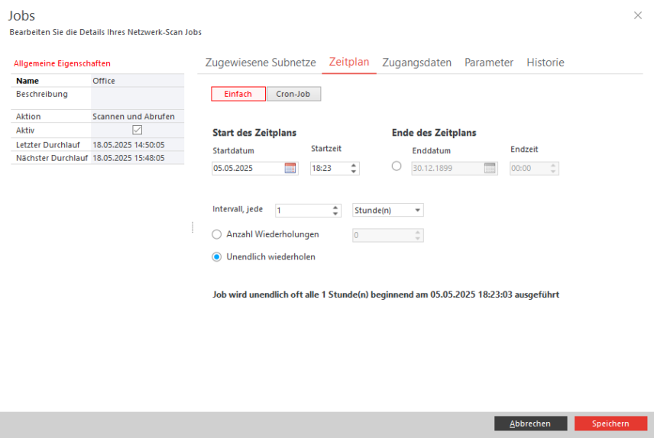Decrease the Intervall value using down arrow
The width and height of the screenshot is (654, 438).
(x=335, y=214)
